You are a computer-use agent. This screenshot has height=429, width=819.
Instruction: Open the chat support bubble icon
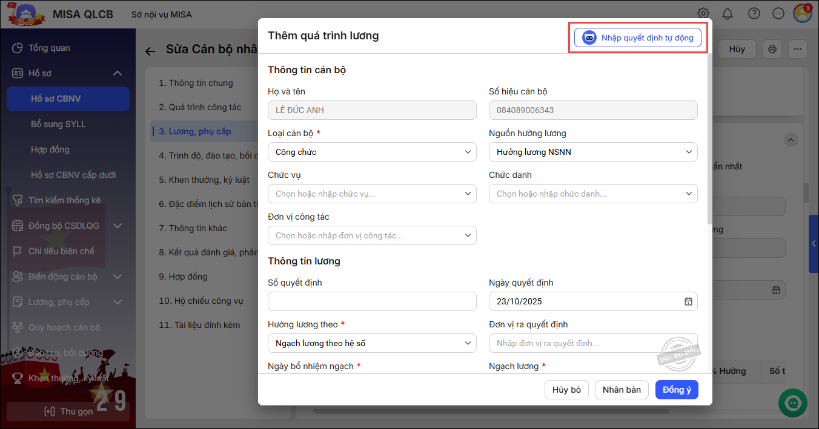click(x=794, y=402)
